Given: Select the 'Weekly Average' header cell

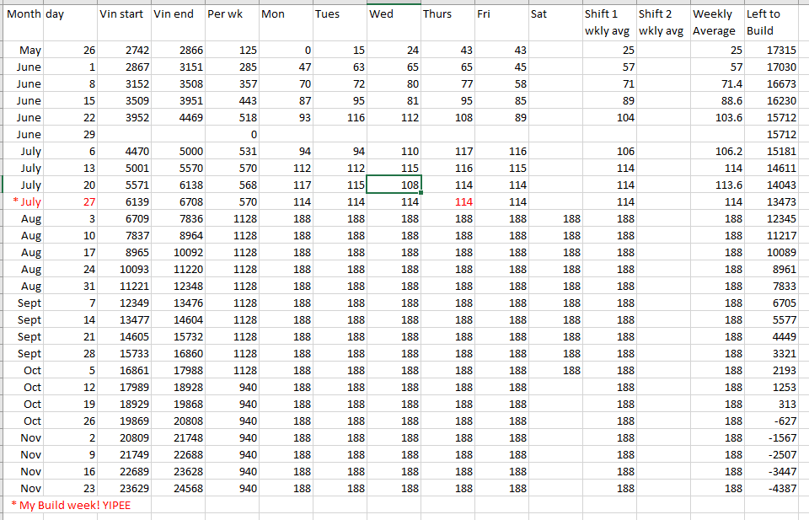Looking at the screenshot, I should pyautogui.click(x=716, y=23).
